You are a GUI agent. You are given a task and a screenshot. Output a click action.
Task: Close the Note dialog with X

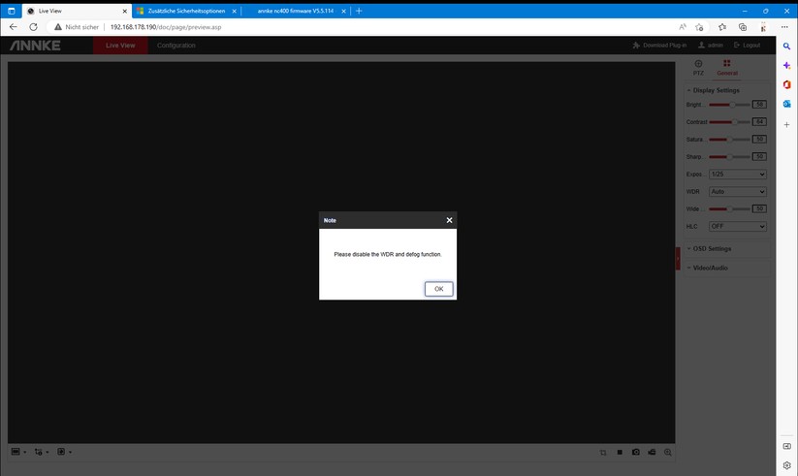(449, 220)
